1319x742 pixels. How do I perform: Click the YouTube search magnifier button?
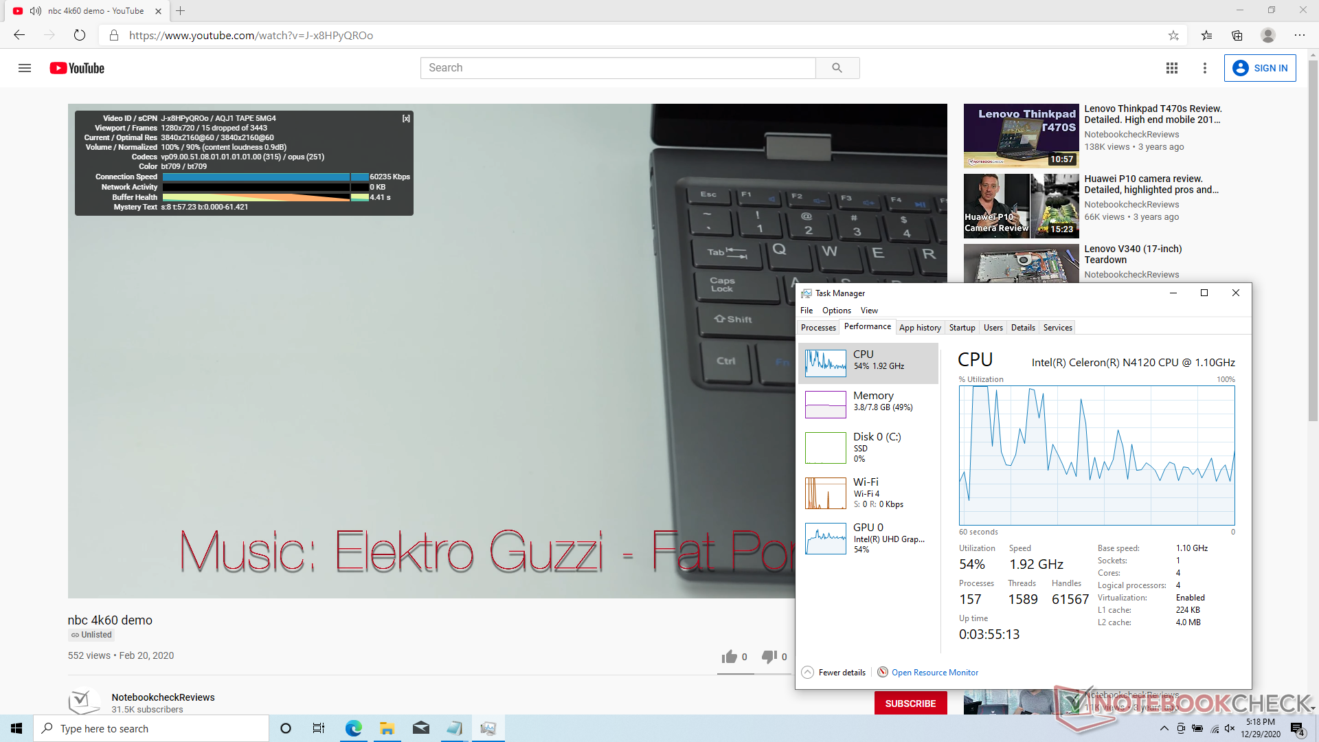pyautogui.click(x=837, y=68)
